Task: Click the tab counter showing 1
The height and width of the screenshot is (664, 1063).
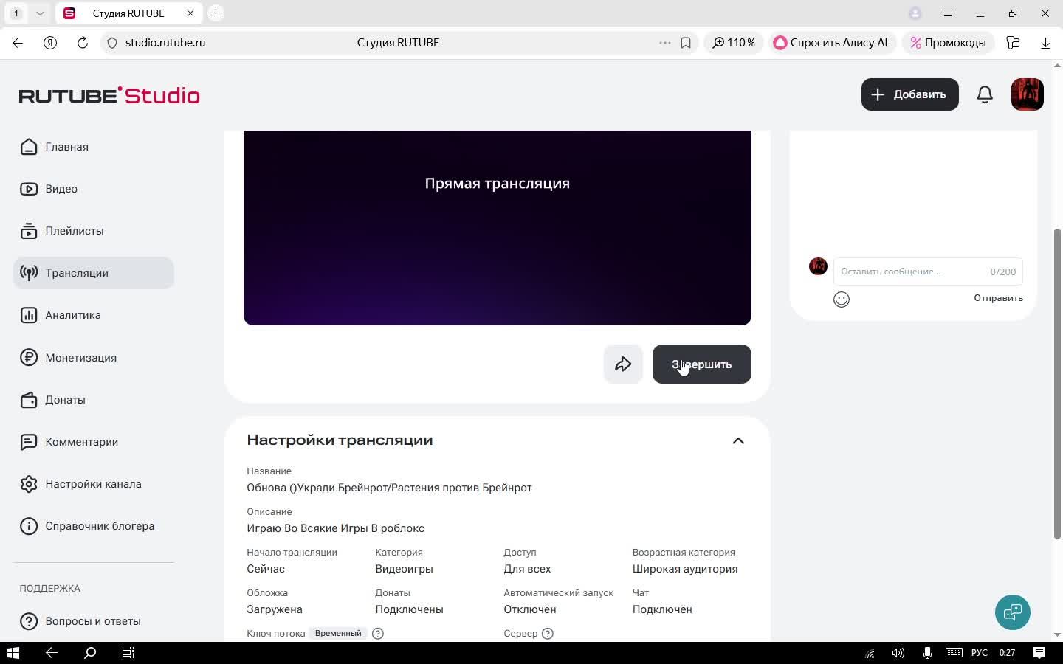Action: (x=16, y=13)
